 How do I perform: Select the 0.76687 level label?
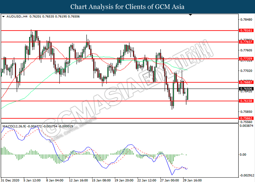tap(246, 82)
